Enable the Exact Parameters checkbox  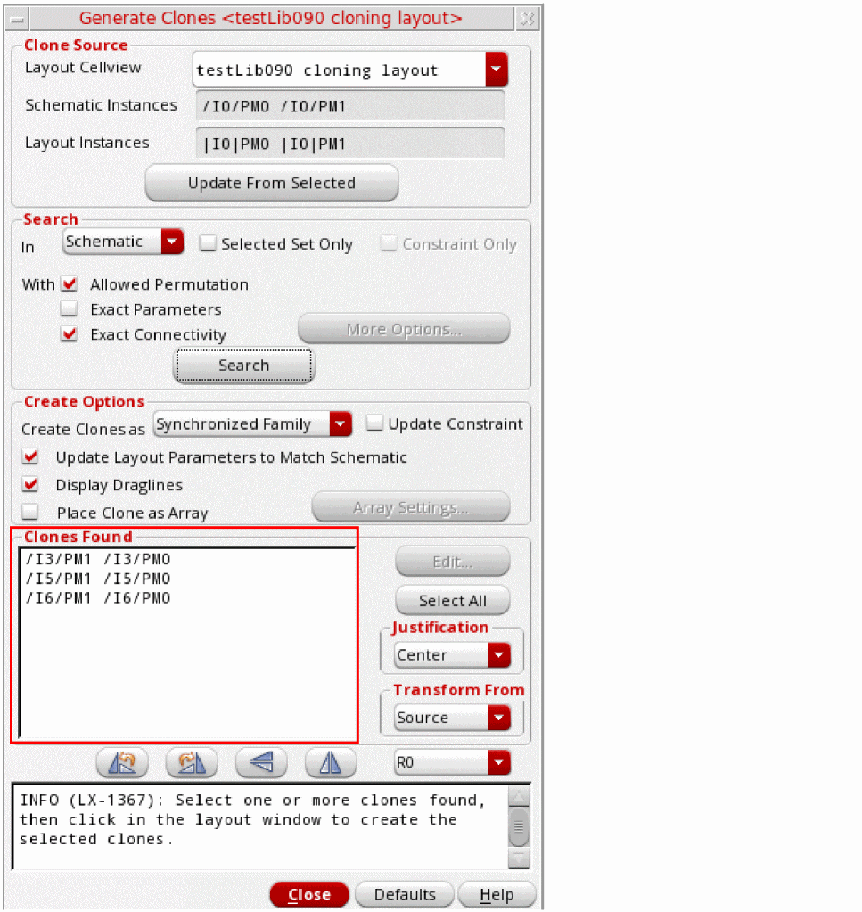[70, 309]
